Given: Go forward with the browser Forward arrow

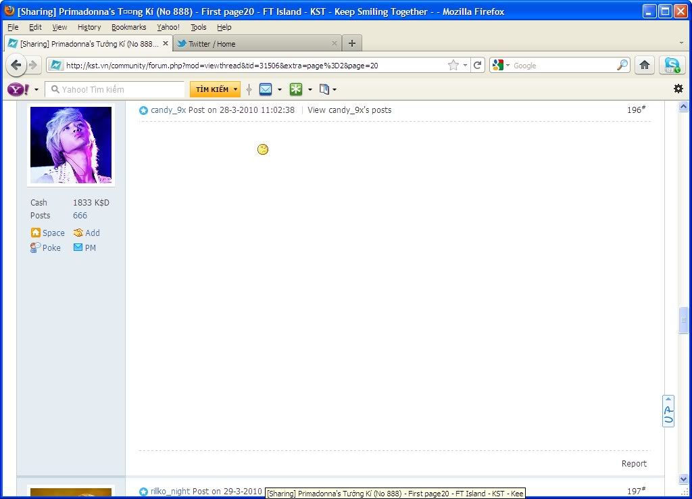Looking at the screenshot, I should point(33,66).
